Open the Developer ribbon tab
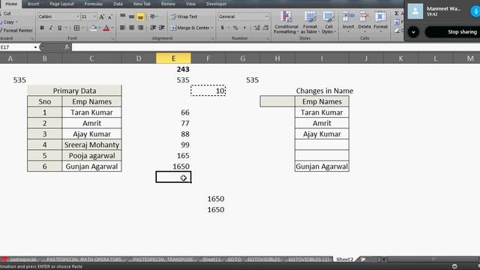The image size is (480, 270). 216,4
